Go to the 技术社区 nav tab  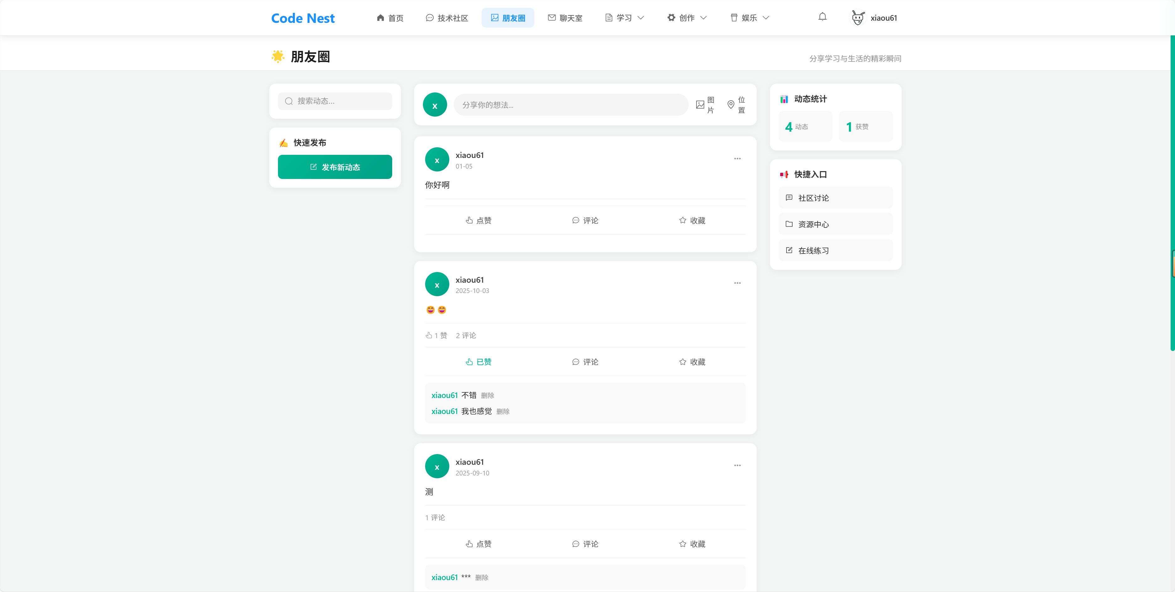click(x=446, y=18)
